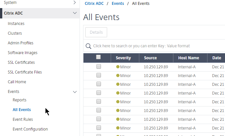The height and width of the screenshot is (136, 225).
Task: Click the Details button
Action: click(96, 32)
